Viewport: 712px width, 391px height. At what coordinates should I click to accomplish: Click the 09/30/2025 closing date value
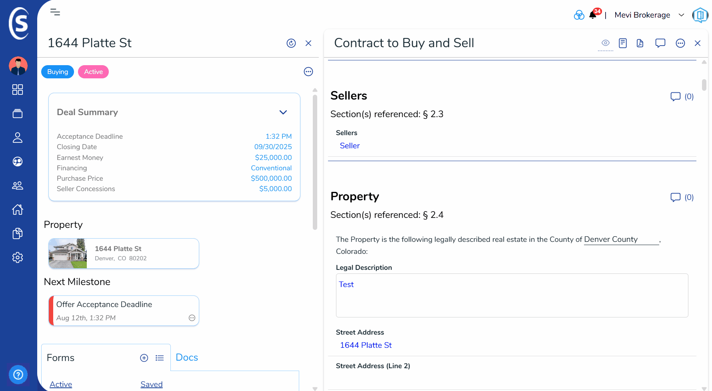tap(273, 147)
